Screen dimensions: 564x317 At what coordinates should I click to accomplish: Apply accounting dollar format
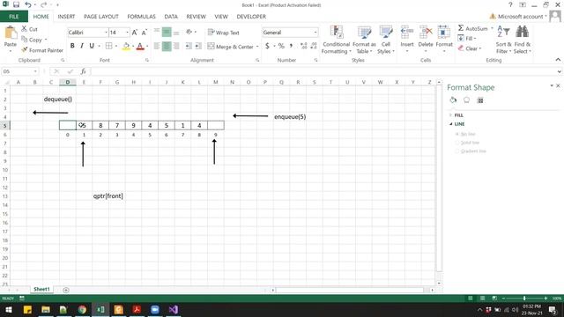click(267, 46)
